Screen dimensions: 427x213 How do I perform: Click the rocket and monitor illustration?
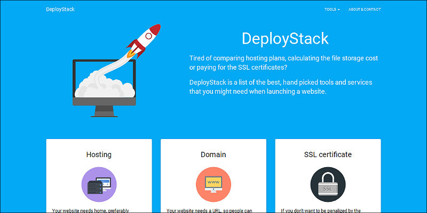click(116, 71)
